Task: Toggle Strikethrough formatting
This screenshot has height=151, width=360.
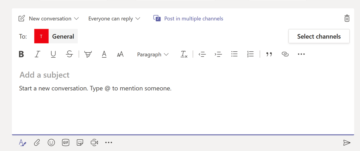Action: point(69,54)
